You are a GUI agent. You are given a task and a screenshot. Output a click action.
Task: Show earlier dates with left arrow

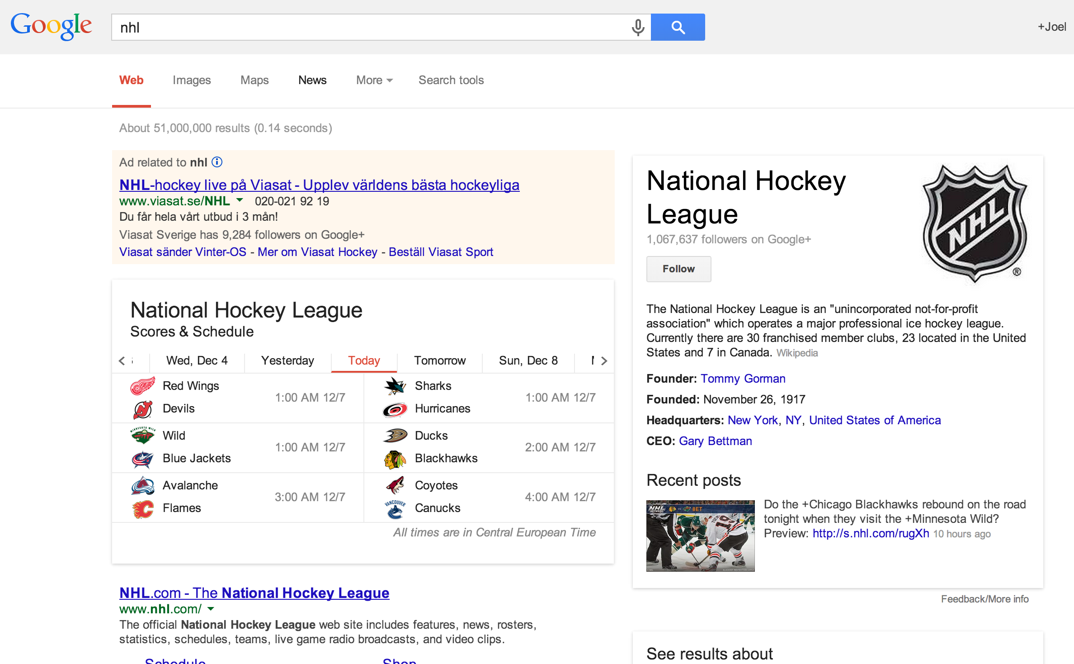click(122, 360)
